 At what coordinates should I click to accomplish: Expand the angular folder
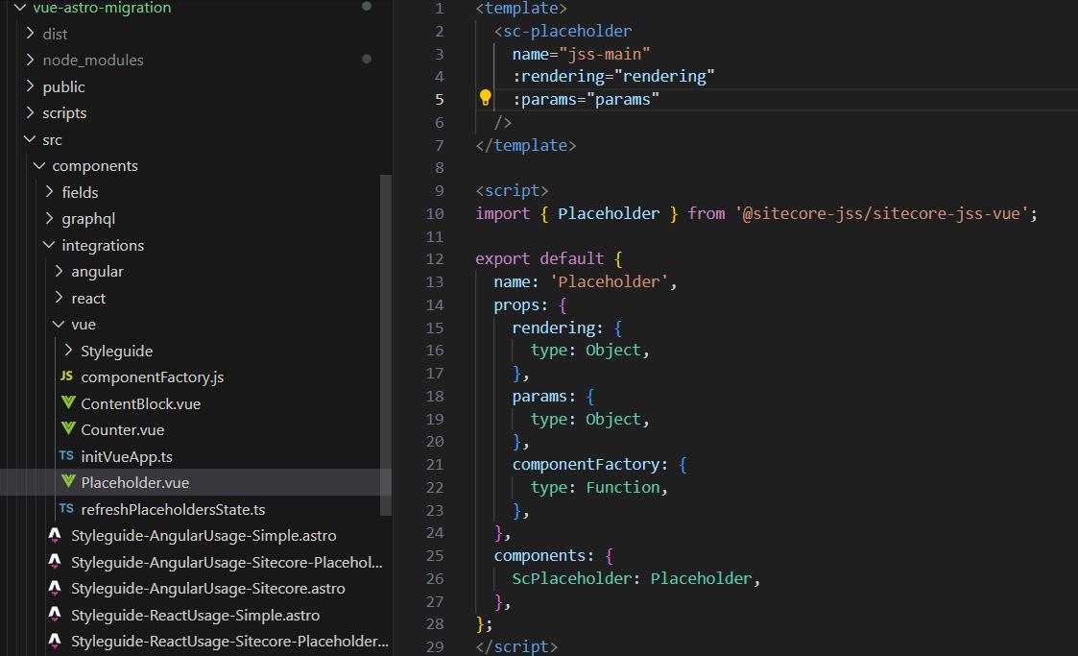point(59,272)
